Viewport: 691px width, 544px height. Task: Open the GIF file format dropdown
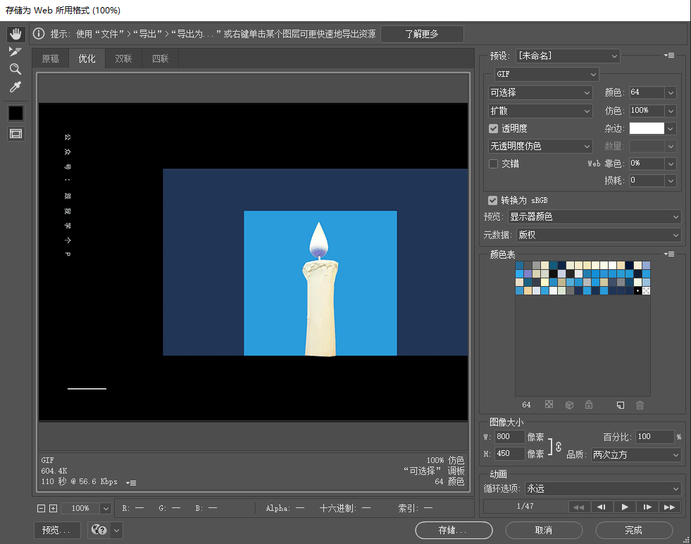point(547,74)
